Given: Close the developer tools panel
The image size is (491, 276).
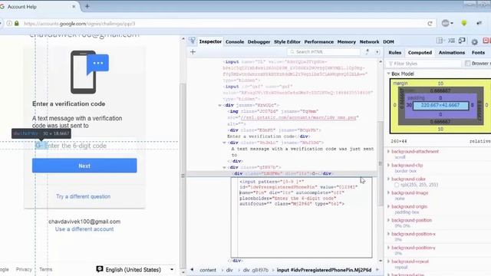Looking at the screenshot, I should [486, 41].
